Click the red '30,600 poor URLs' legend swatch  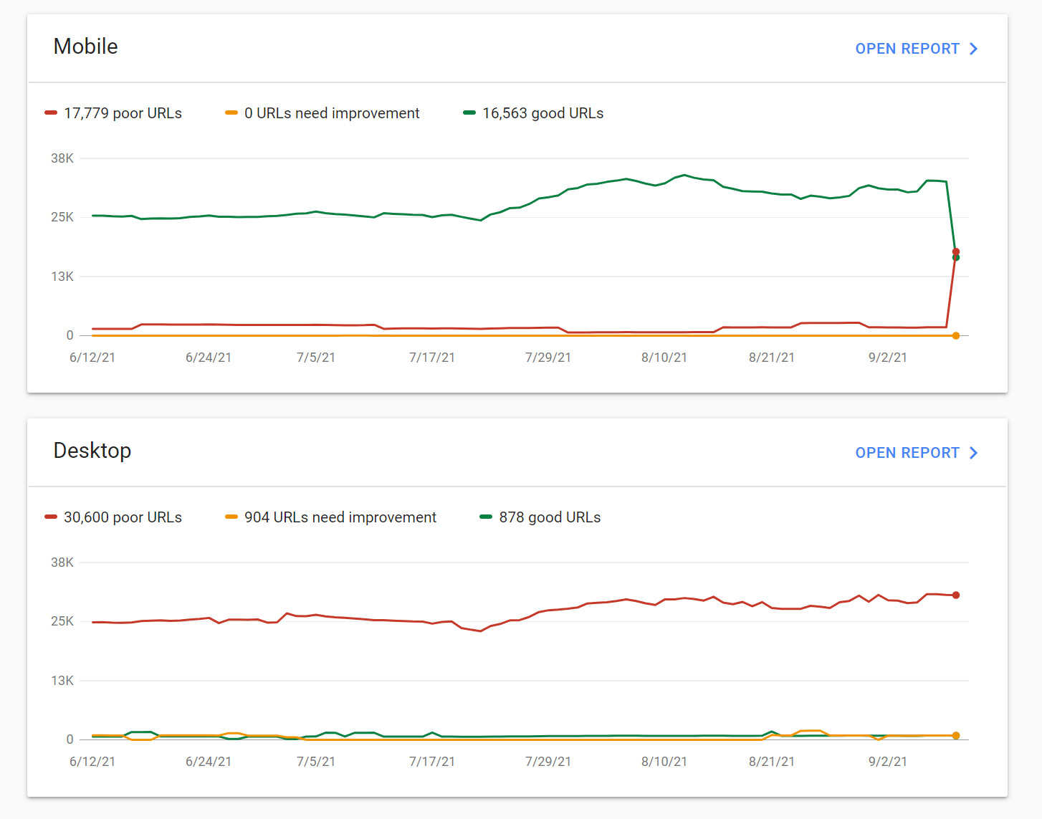point(51,517)
